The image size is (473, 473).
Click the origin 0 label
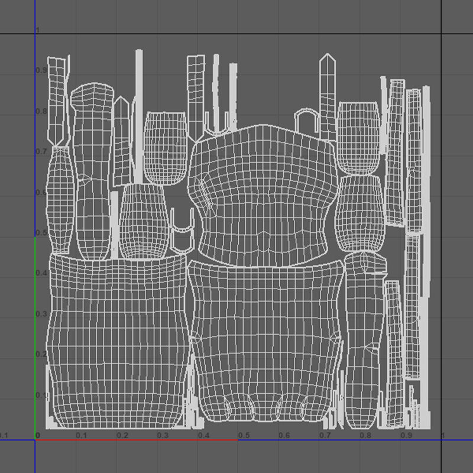pos(38,436)
